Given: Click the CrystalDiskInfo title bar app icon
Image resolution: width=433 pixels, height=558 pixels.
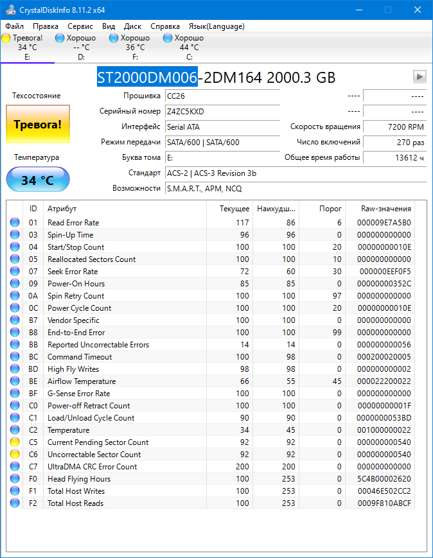Looking at the screenshot, I should click(11, 10).
